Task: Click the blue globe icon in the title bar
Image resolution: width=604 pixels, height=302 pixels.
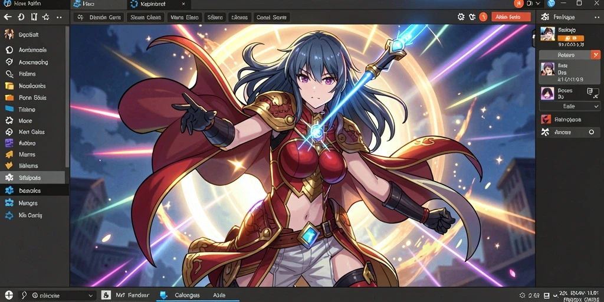Action: coord(552,4)
